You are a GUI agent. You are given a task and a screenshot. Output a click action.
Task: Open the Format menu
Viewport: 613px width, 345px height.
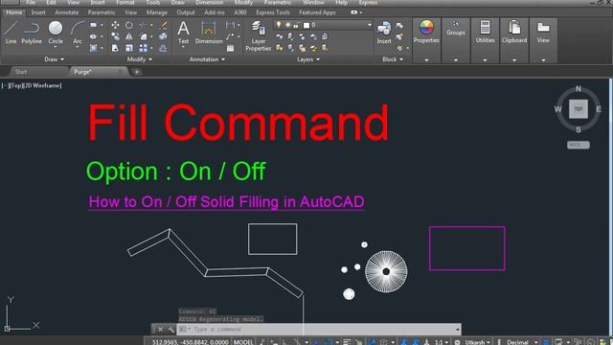(x=125, y=2)
